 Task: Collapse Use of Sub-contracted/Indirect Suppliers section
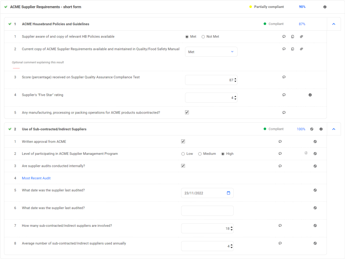334,129
